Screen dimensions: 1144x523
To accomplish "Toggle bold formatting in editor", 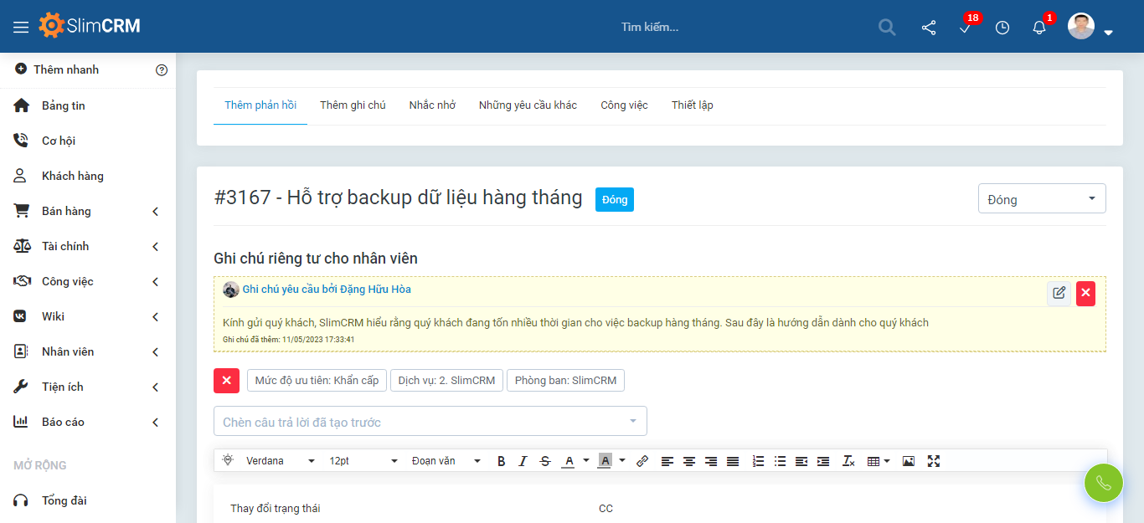I will (x=502, y=461).
